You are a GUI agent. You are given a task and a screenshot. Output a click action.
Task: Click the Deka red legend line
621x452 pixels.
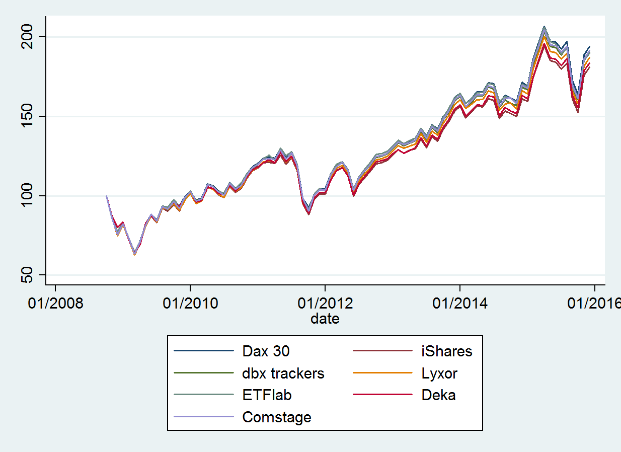pyautogui.click(x=382, y=395)
